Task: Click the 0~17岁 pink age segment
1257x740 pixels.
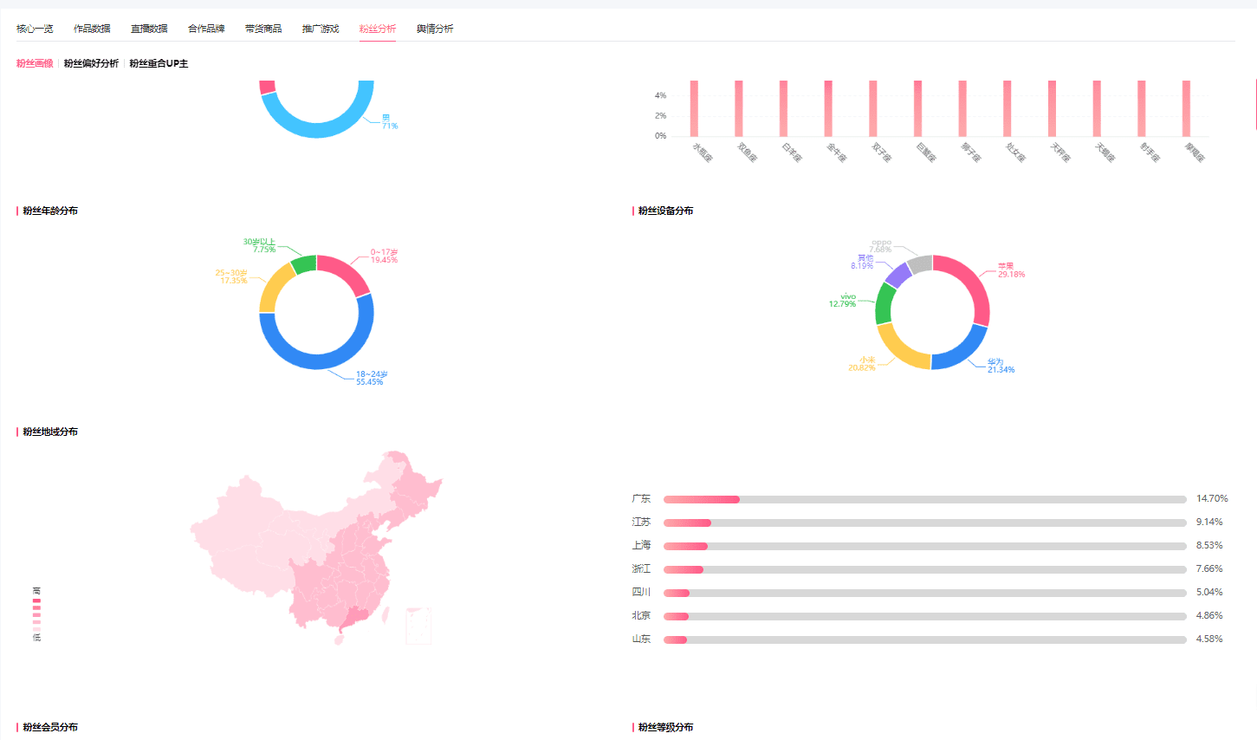Action: (x=348, y=270)
